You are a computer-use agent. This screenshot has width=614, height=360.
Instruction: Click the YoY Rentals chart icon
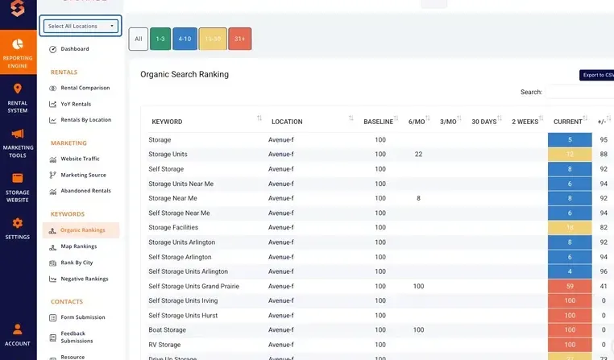pos(53,104)
